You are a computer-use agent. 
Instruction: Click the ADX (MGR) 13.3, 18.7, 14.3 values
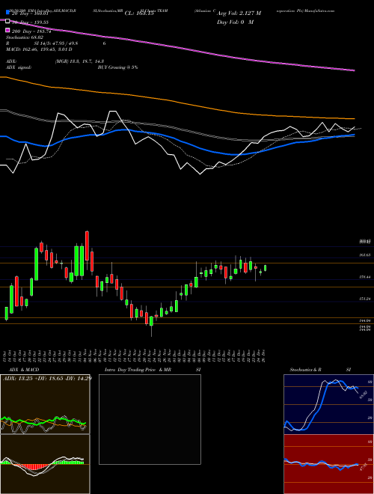(79, 61)
